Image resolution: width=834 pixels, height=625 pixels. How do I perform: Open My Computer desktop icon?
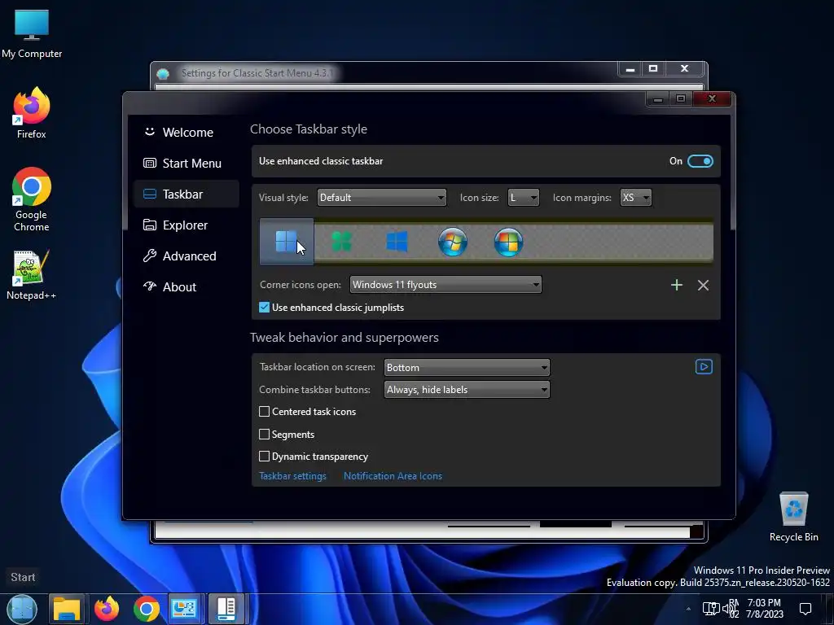tap(32, 33)
